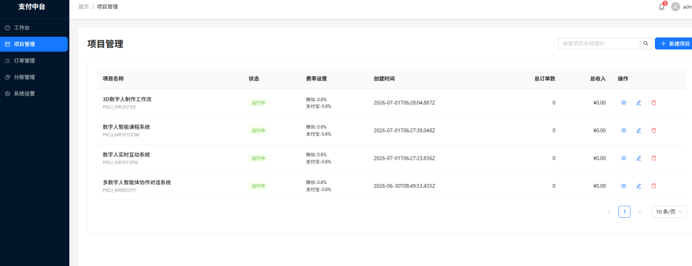This screenshot has width=692, height=266.
Task: Click the search magnifier button
Action: pyautogui.click(x=646, y=43)
